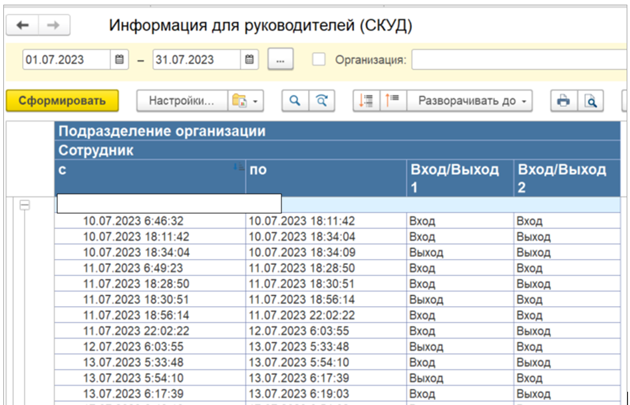Select cell 10.07.2023 6:46:32 in table
630x405 pixels.
click(x=133, y=221)
